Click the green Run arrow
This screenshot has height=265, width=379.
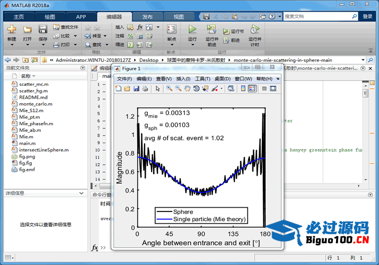click(x=192, y=29)
